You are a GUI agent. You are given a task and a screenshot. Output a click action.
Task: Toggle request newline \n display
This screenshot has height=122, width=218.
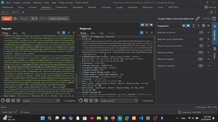click(x=69, y=33)
